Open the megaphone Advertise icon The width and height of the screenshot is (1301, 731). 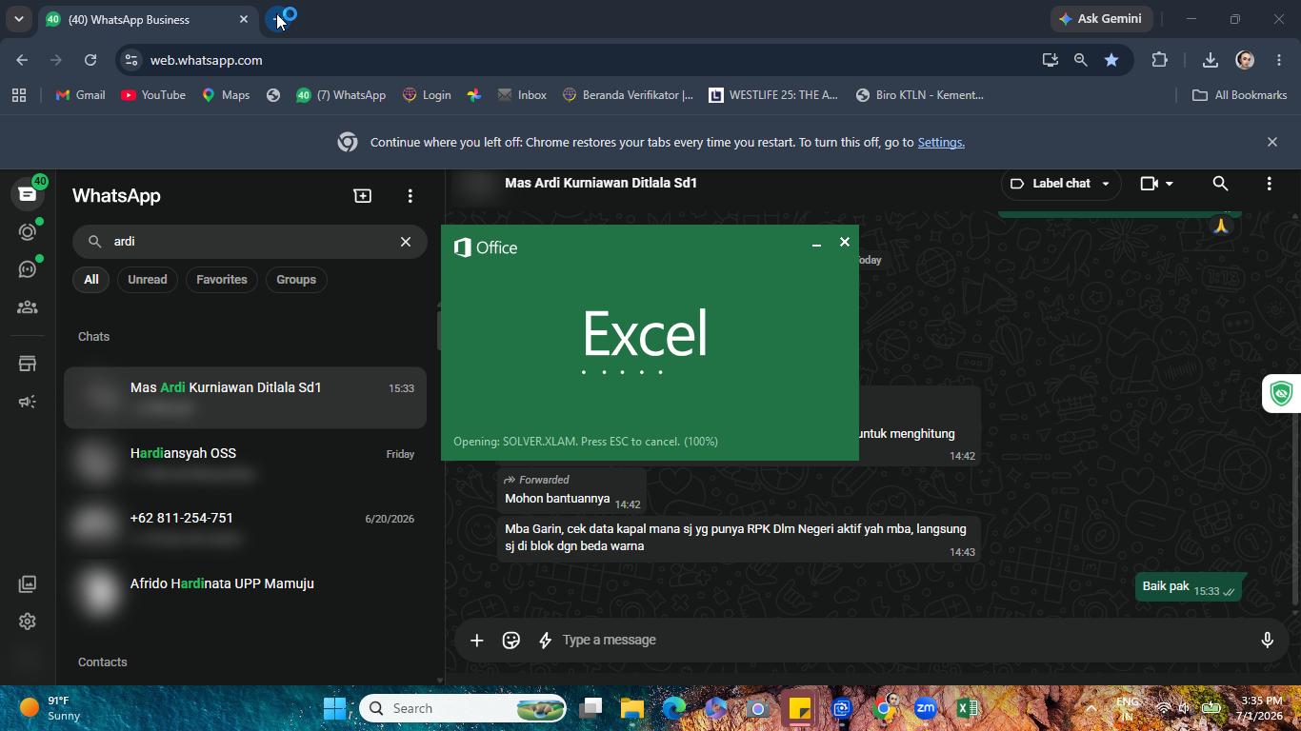27,402
